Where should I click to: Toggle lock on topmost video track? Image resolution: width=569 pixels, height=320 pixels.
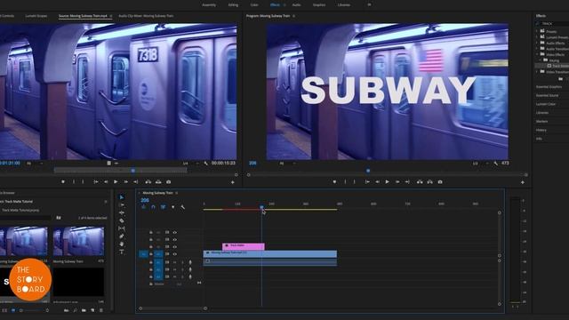(x=151, y=232)
